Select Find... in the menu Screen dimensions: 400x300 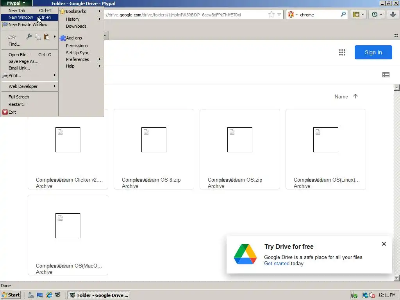(x=30, y=44)
